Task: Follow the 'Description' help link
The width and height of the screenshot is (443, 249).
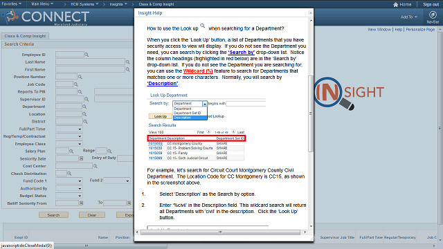Action: (x=163, y=83)
